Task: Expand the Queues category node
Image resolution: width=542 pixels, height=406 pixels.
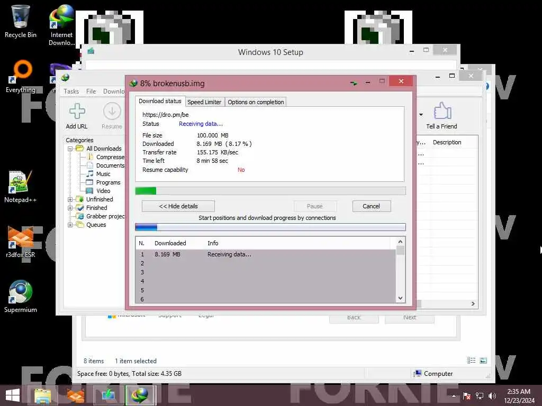Action: point(70,225)
